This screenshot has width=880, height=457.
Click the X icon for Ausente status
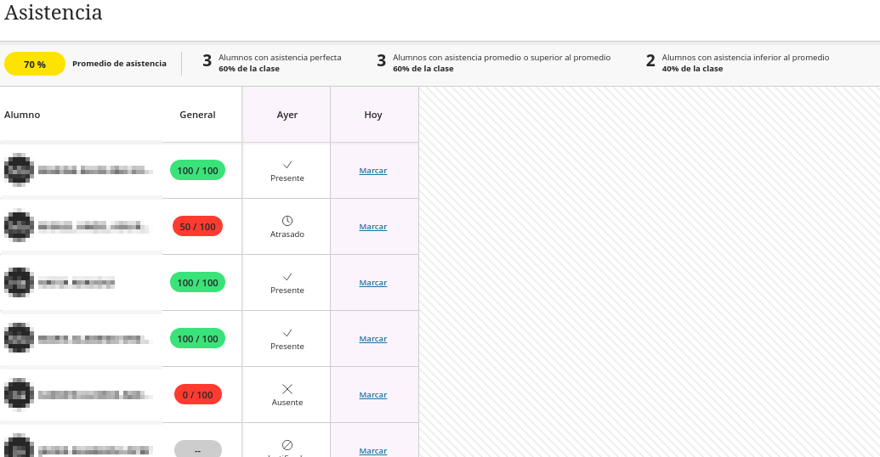[x=287, y=389]
